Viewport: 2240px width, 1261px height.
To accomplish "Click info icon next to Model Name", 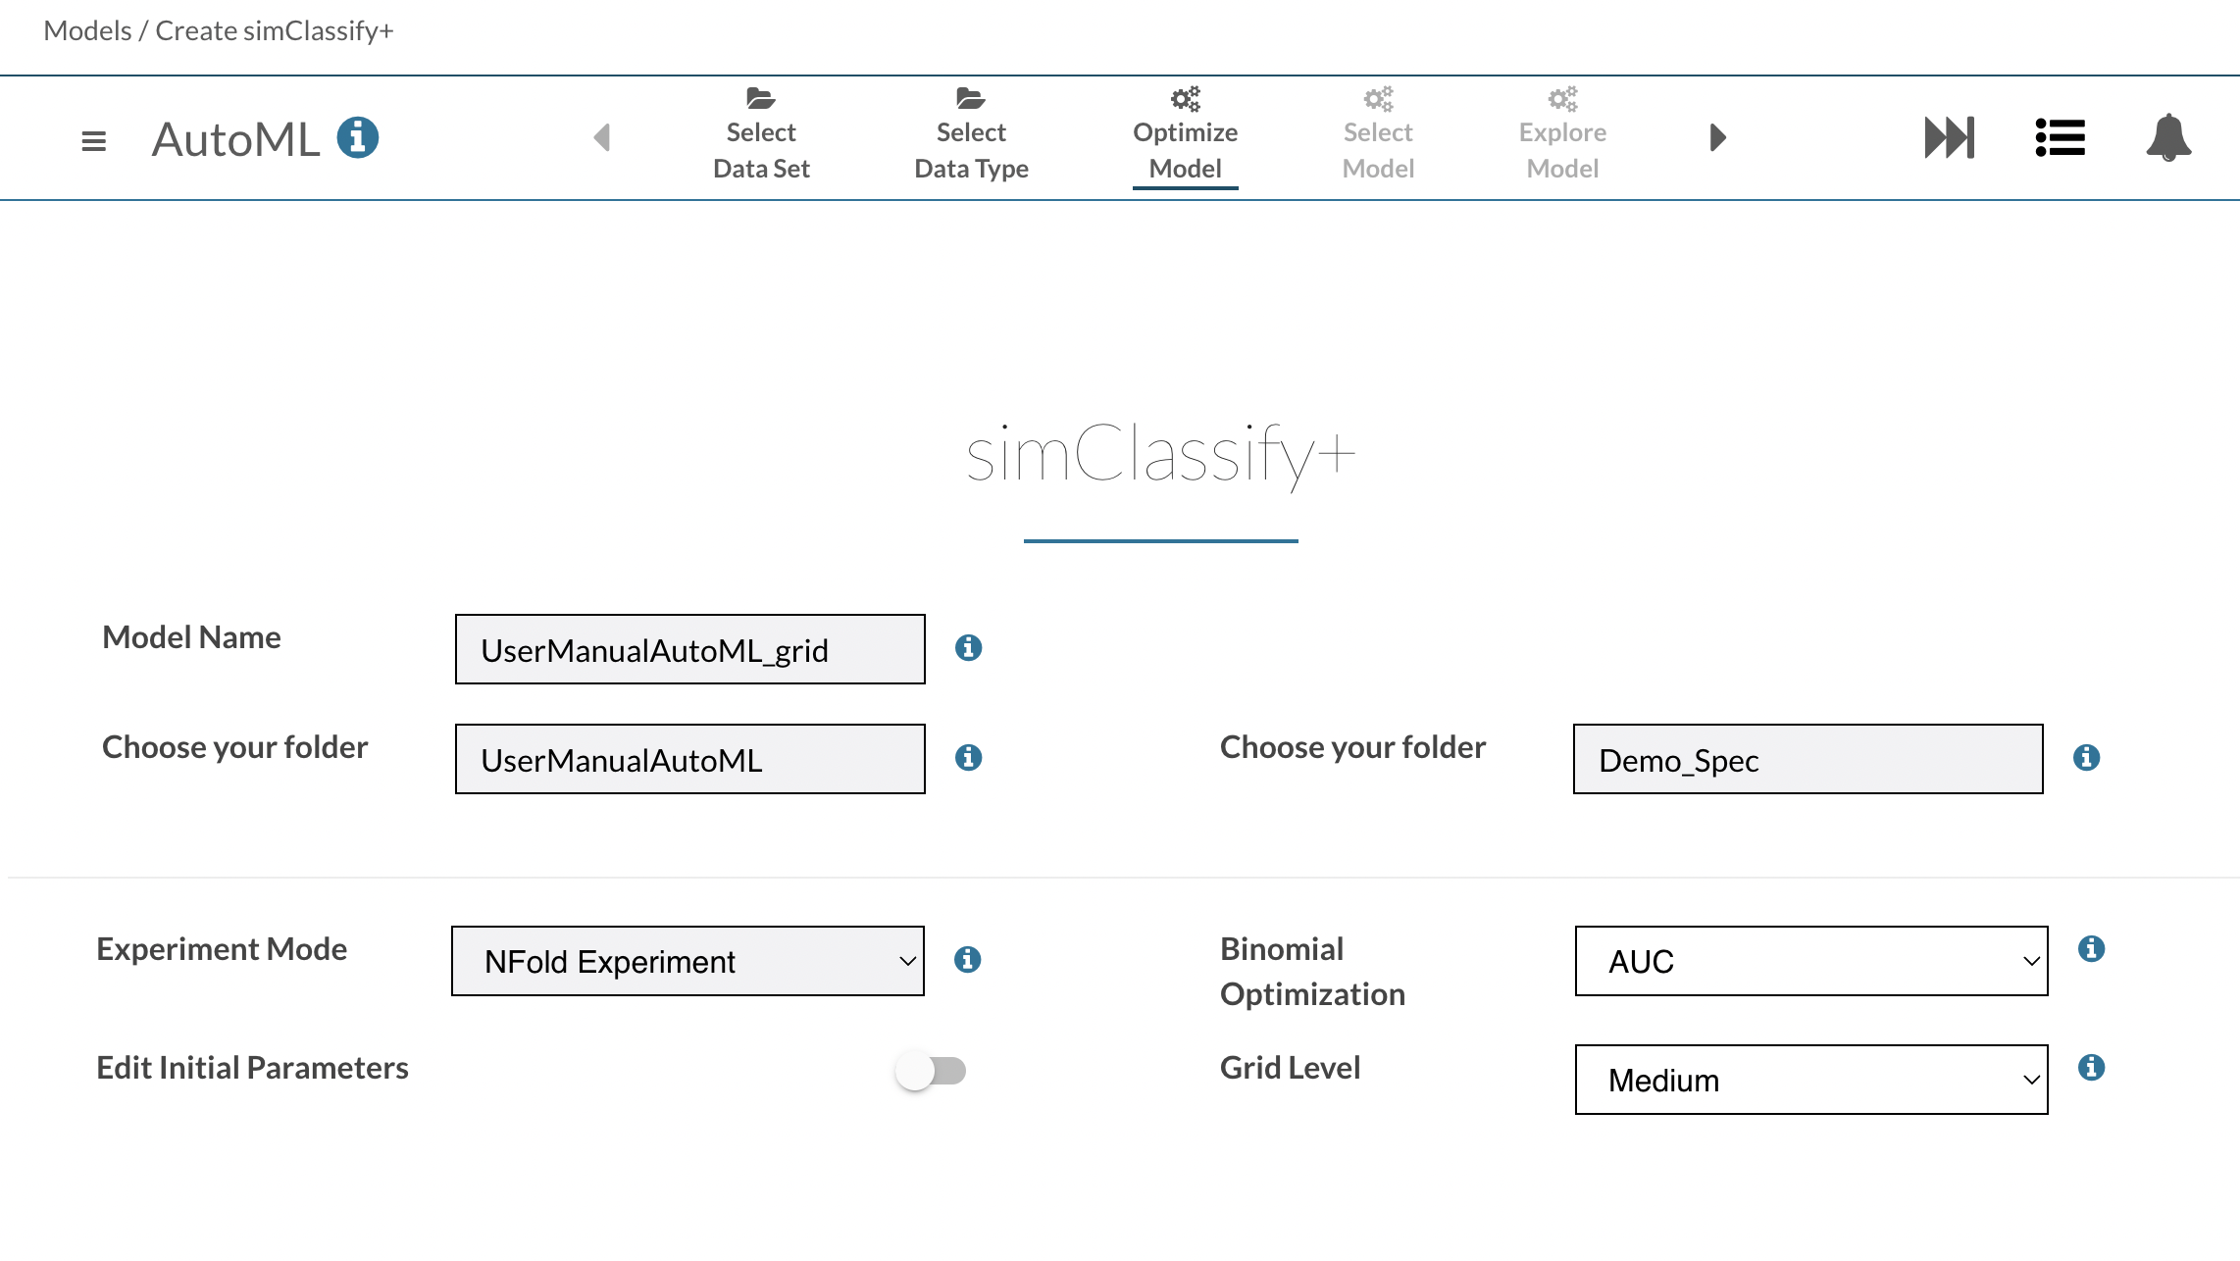I will click(968, 648).
